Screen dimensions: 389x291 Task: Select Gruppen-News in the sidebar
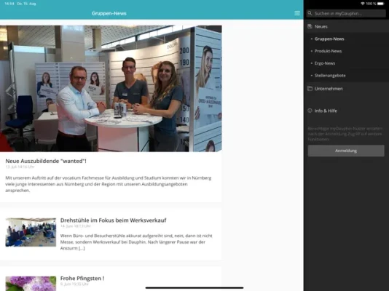coord(329,39)
